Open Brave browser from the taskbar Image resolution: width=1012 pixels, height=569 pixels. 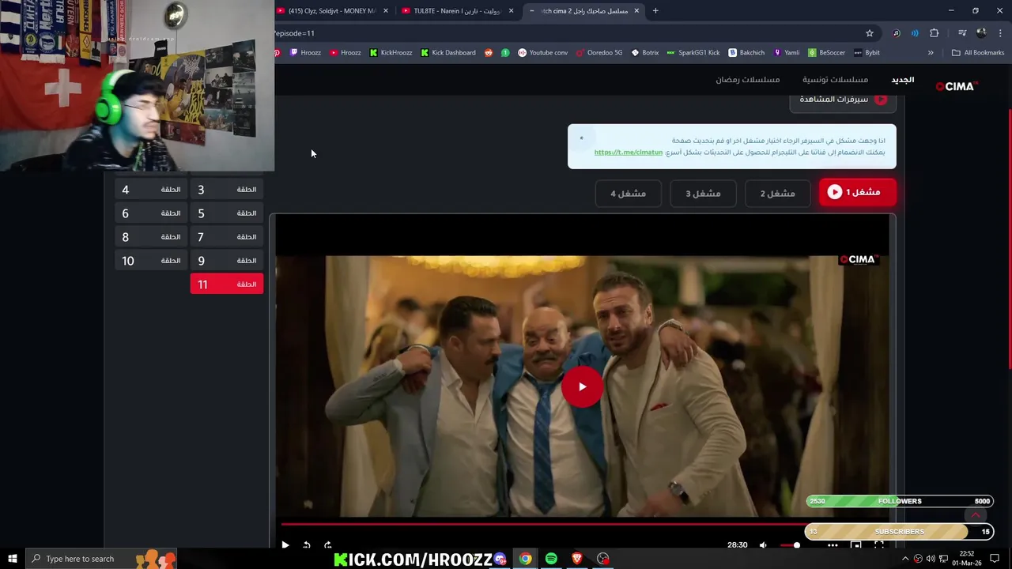click(x=577, y=559)
